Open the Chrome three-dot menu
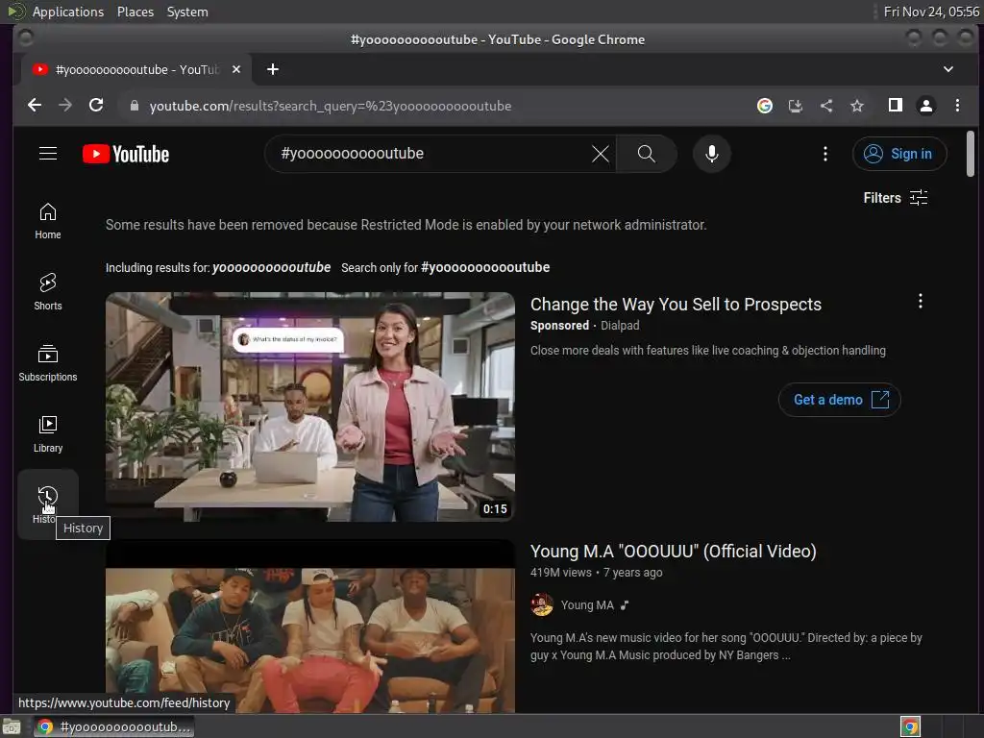Screen dimensions: 984x738 click(957, 106)
